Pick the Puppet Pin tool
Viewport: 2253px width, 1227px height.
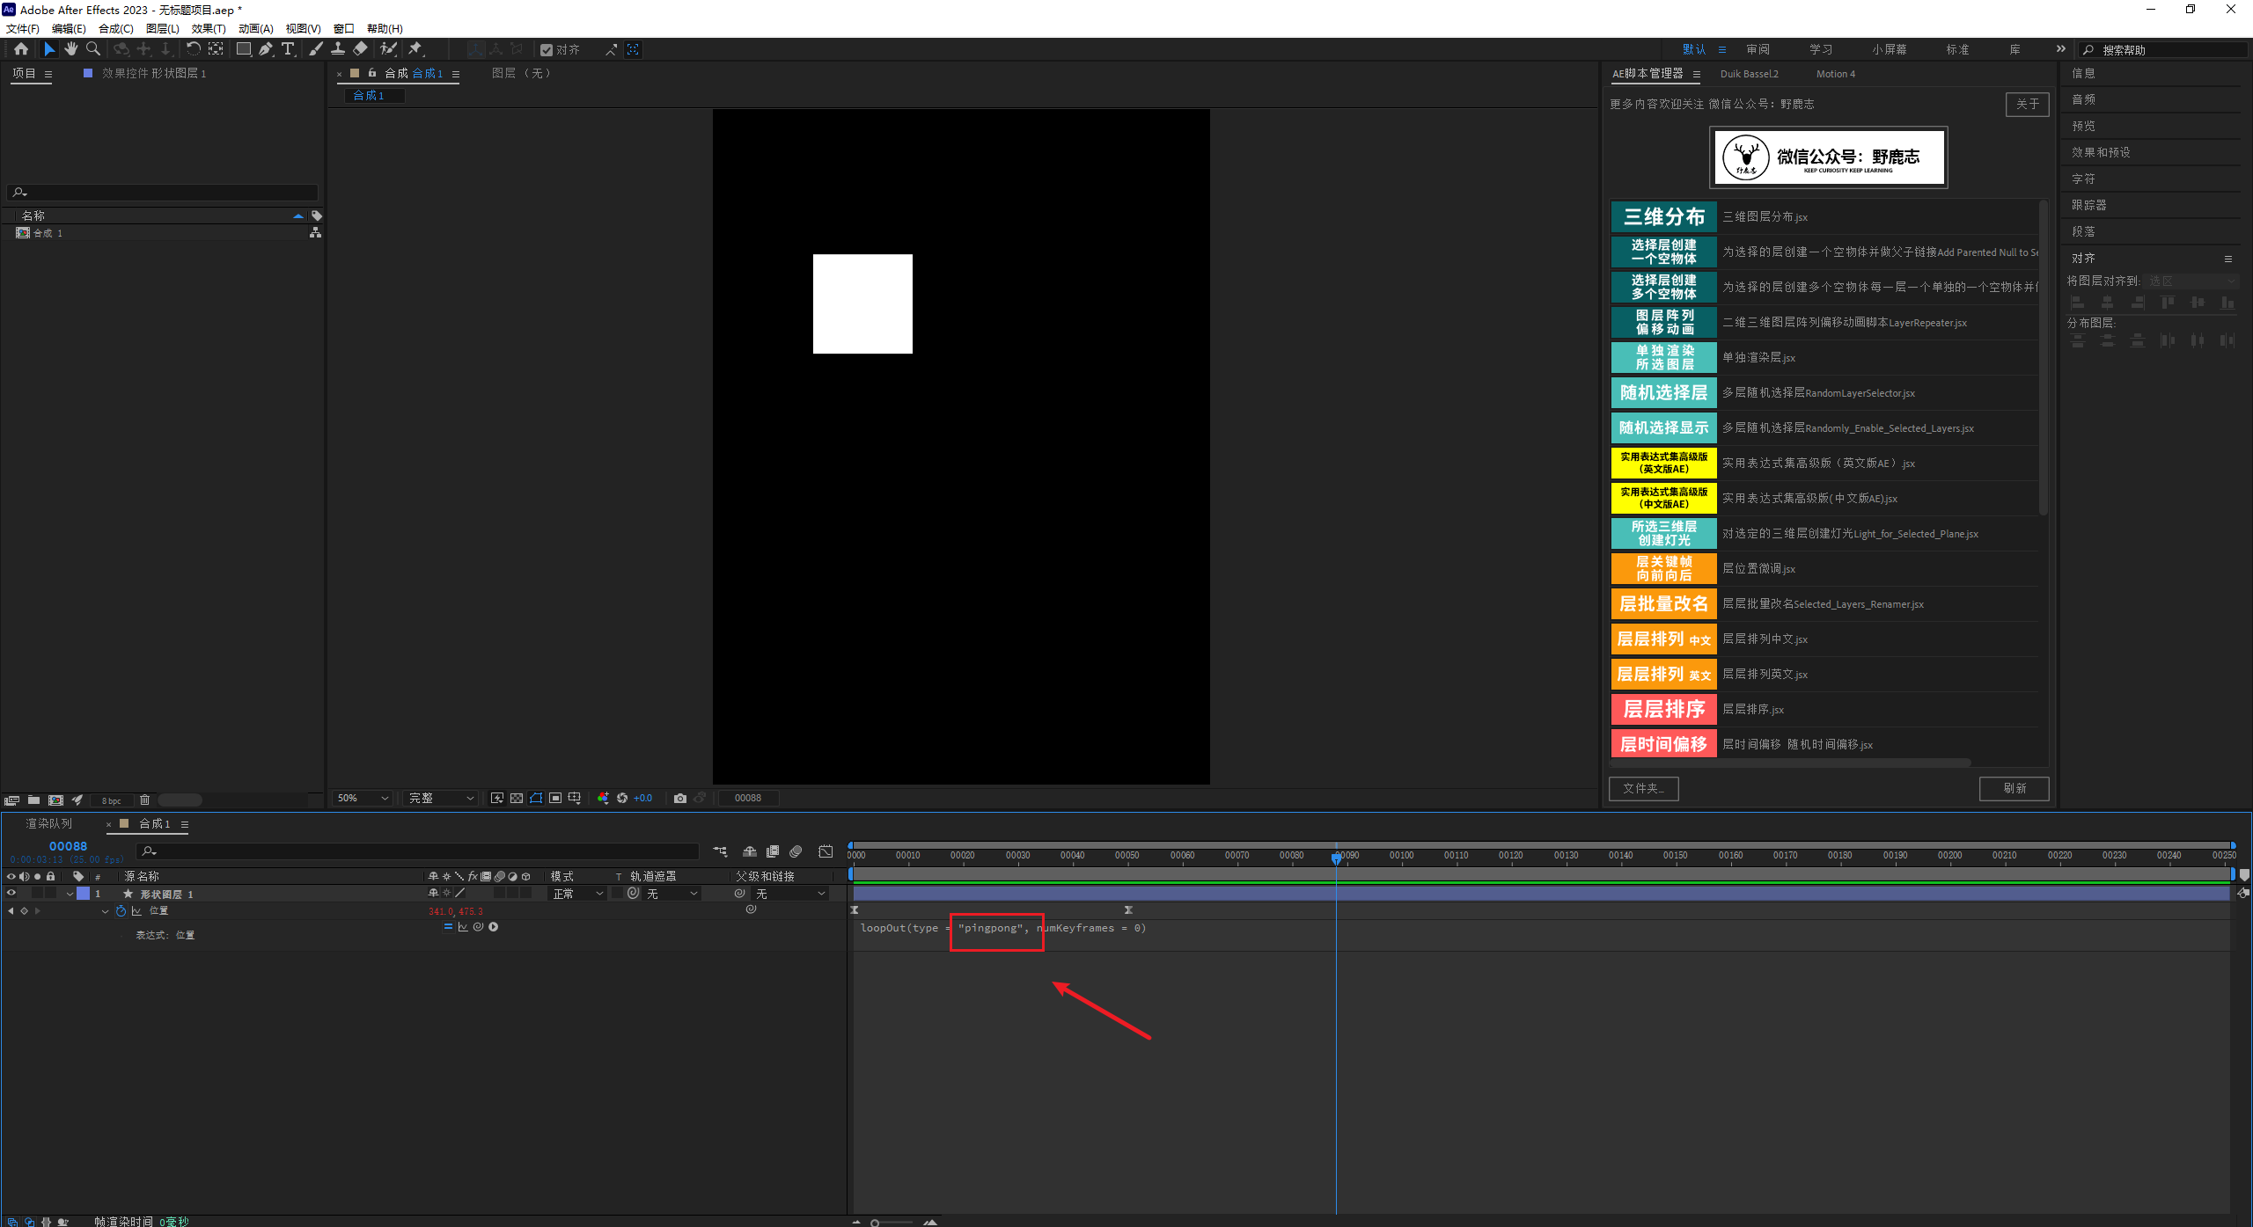pyautogui.click(x=415, y=49)
